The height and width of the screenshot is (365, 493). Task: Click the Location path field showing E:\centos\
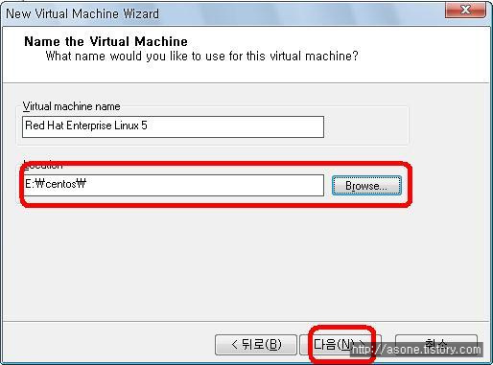(173, 185)
